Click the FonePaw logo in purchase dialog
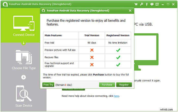 [x=43, y=11]
